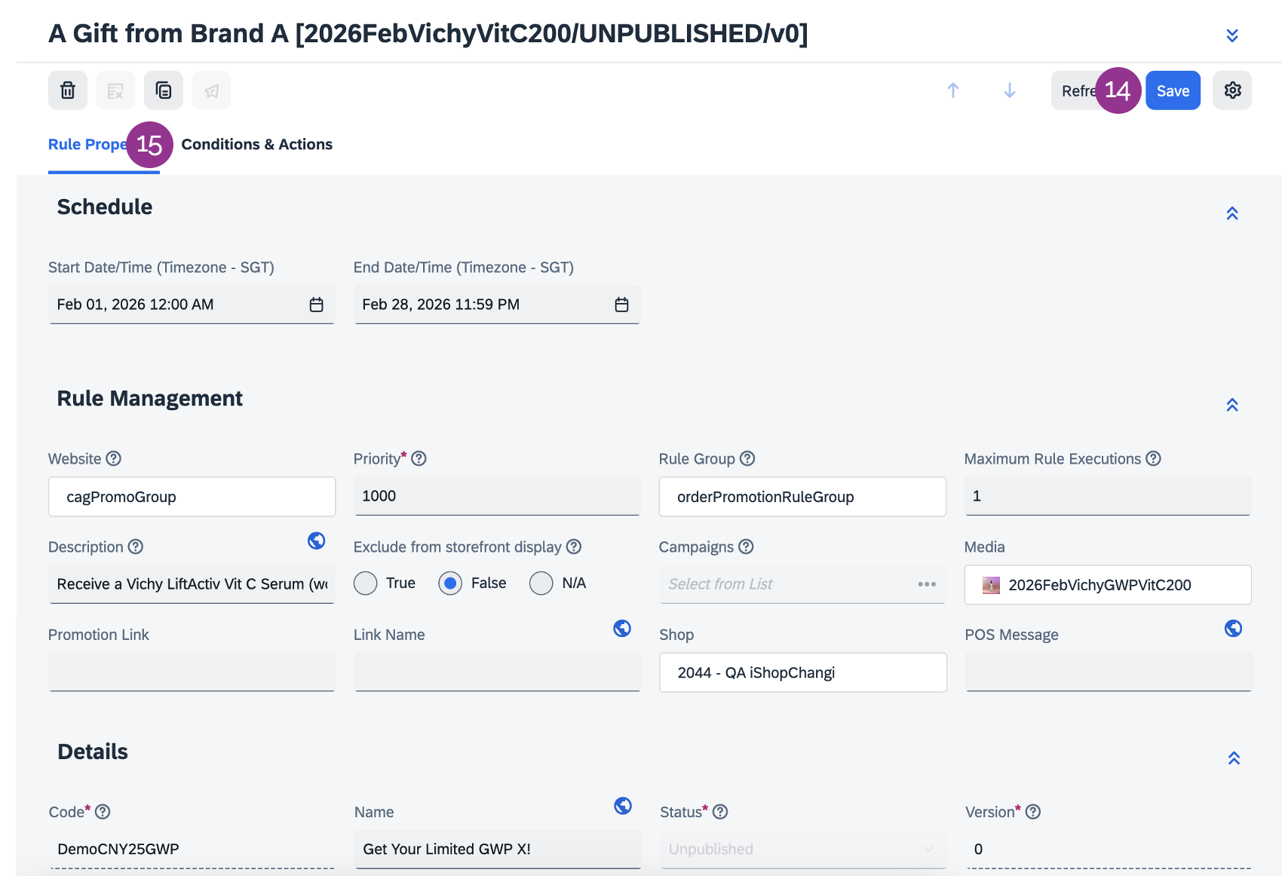Click the Save button
Image resolution: width=1282 pixels, height=876 pixels.
(x=1173, y=90)
